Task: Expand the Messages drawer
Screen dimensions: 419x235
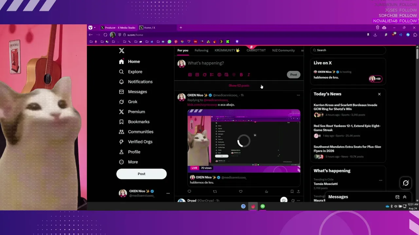Action: (x=405, y=197)
